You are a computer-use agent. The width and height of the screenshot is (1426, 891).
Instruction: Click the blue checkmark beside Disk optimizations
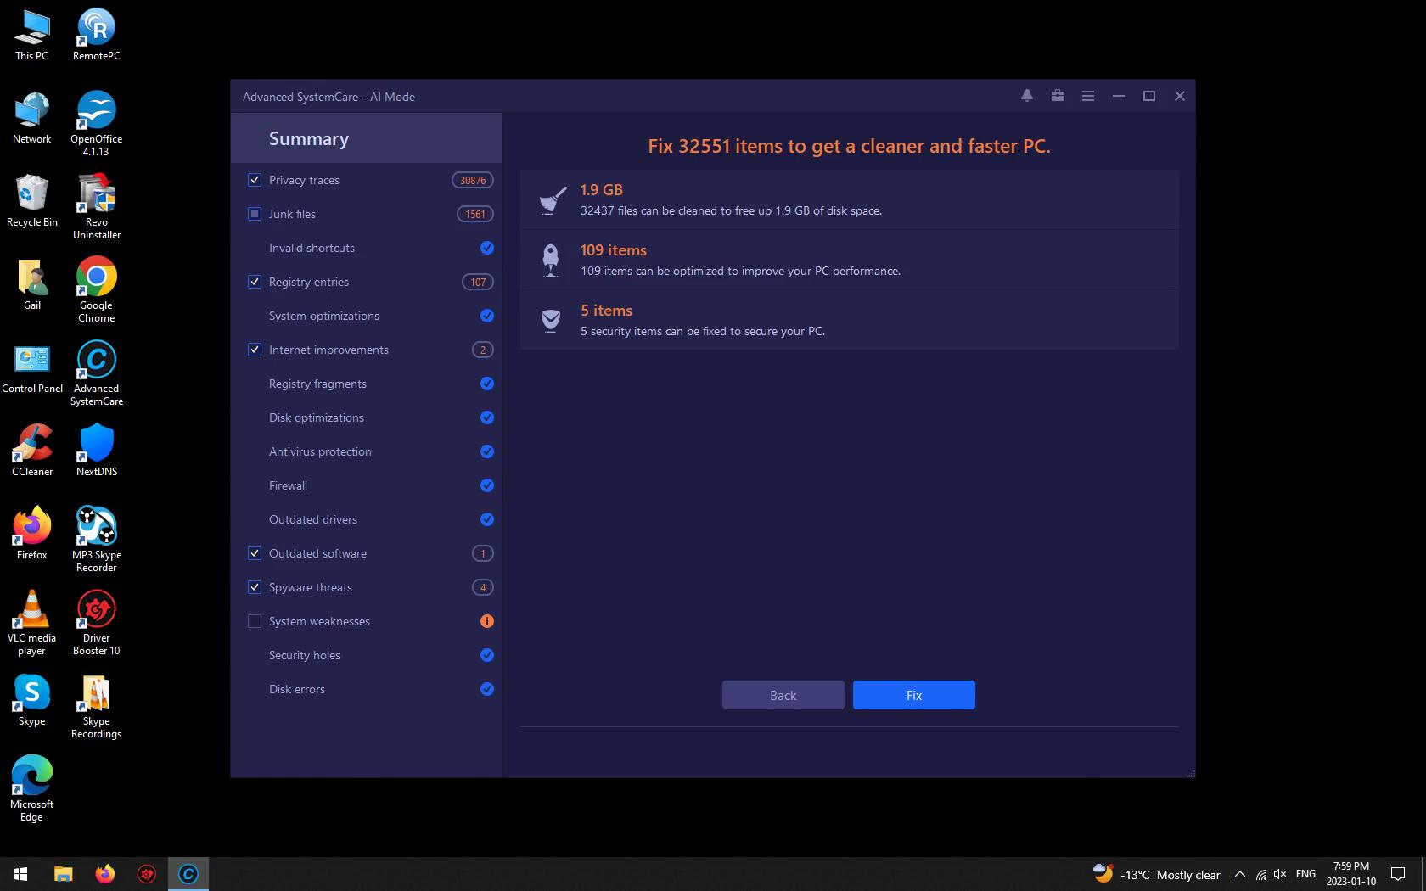coord(487,417)
